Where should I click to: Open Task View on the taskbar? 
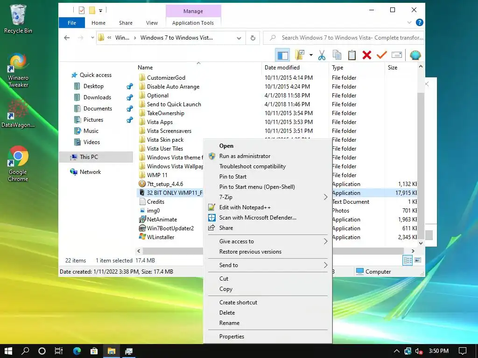tap(59, 351)
